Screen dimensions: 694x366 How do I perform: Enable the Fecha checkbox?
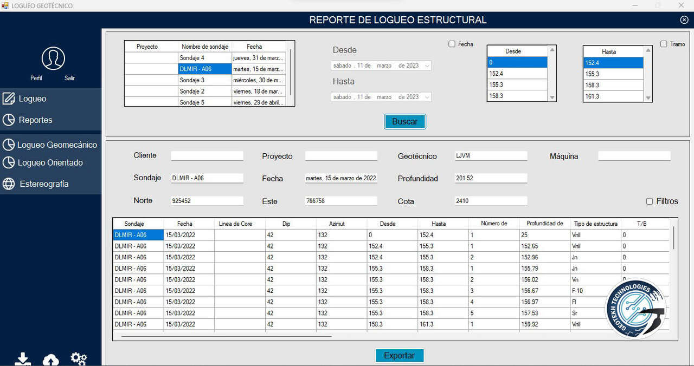[452, 44]
